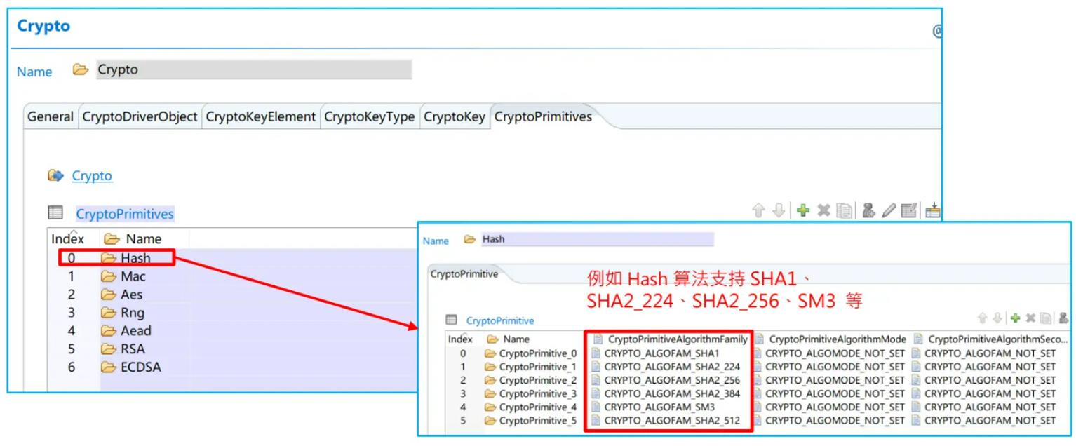The image size is (1076, 446).
Task: Open the CryptoKeyElement tab
Action: coord(260,116)
